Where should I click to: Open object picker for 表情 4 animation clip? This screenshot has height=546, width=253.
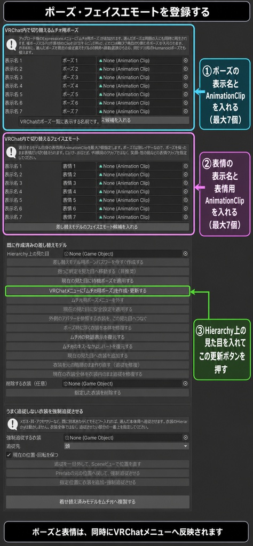185,191
